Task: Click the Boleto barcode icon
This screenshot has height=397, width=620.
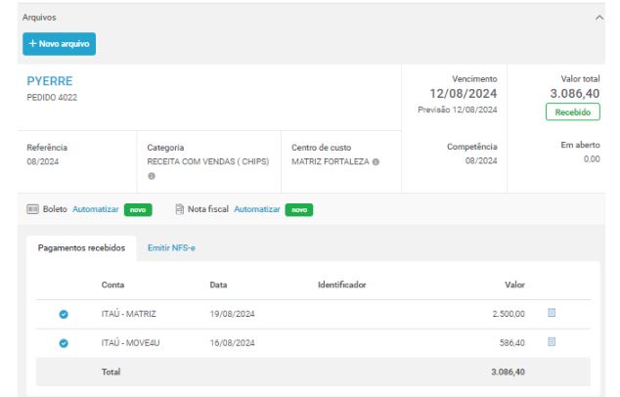Action: [33, 209]
